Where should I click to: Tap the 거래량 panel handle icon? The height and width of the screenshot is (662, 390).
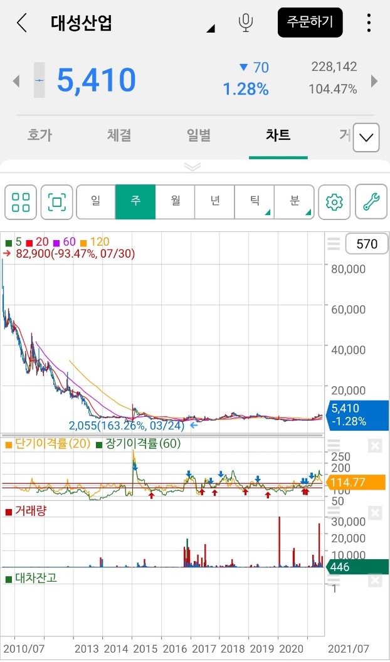pyautogui.click(x=334, y=512)
